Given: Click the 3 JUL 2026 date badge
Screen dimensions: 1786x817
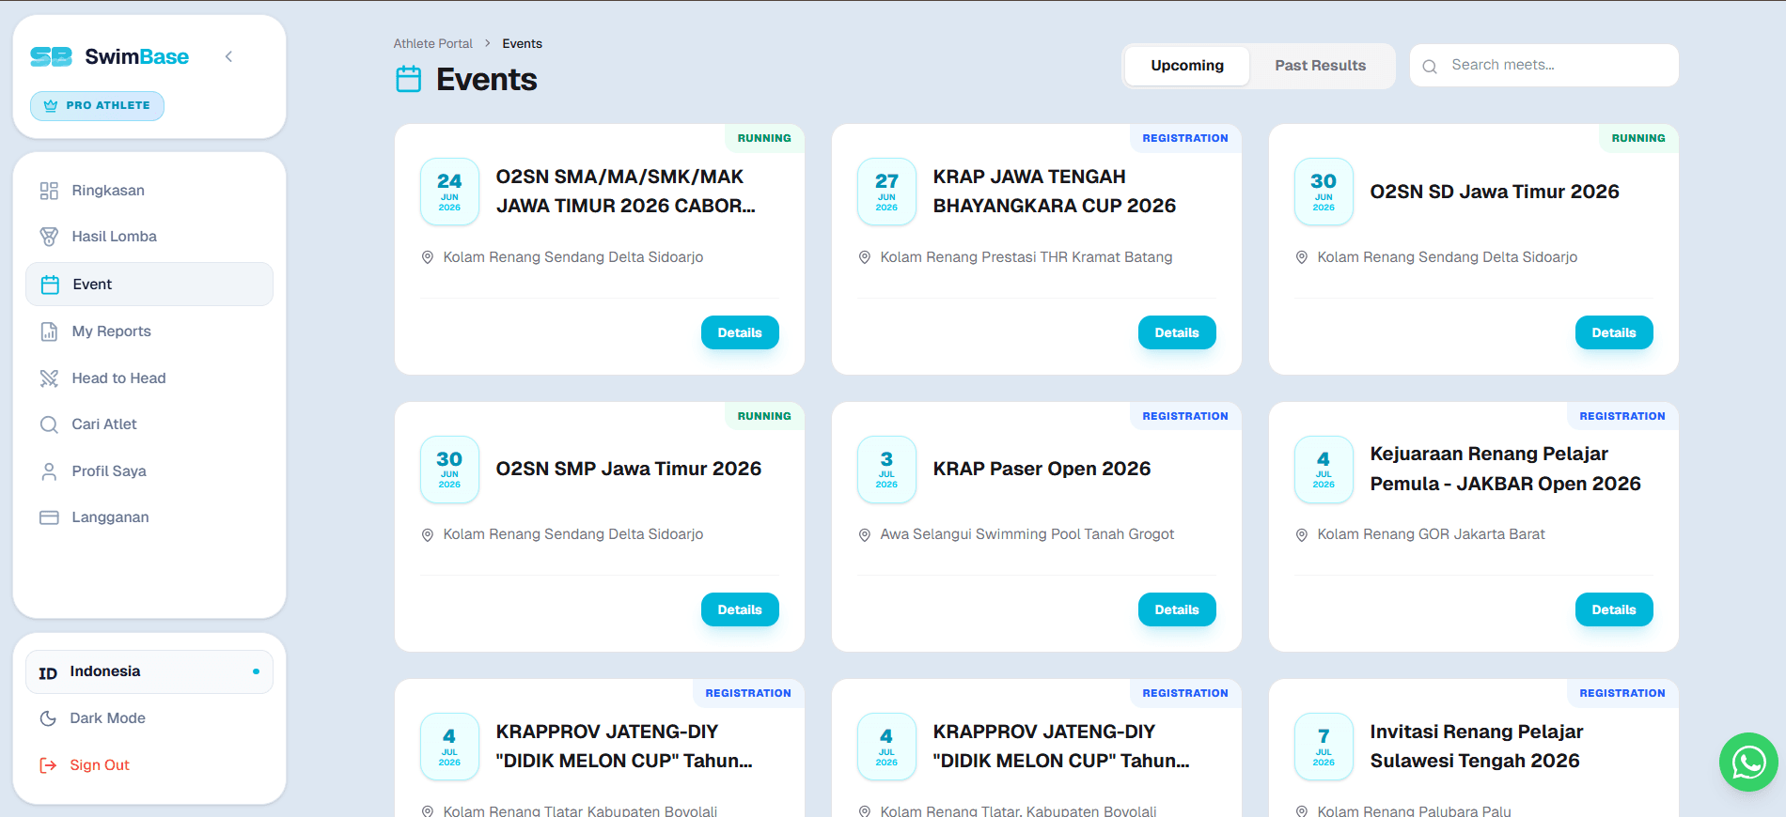Looking at the screenshot, I should coord(886,470).
